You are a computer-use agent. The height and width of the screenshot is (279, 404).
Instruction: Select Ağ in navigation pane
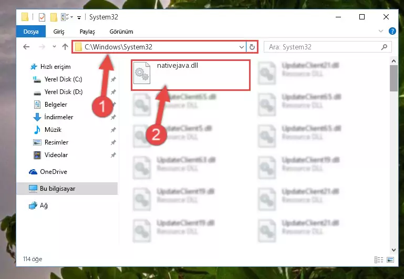[38, 205]
